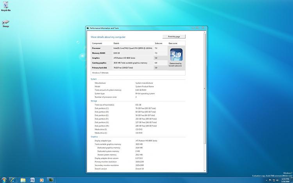
Task: Click the 'Windows 7 Ultimate' edition text
Action: coord(100,73)
